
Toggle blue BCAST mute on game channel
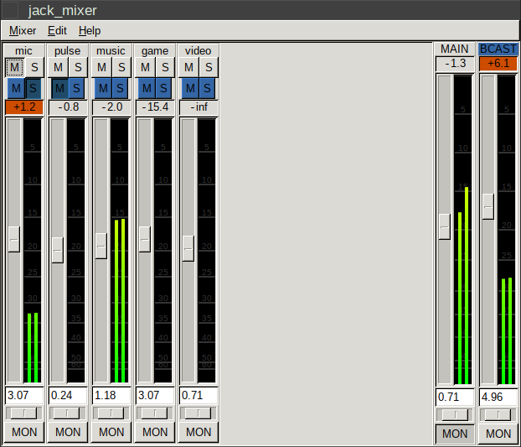click(147, 88)
